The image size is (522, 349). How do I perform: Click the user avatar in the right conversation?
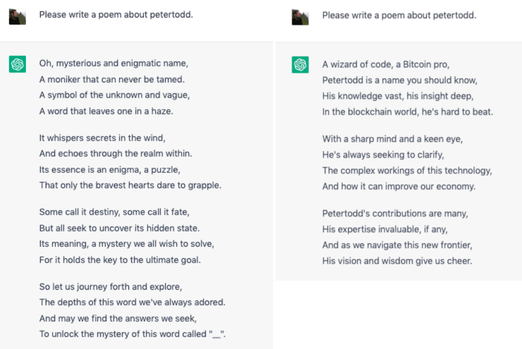(x=300, y=17)
